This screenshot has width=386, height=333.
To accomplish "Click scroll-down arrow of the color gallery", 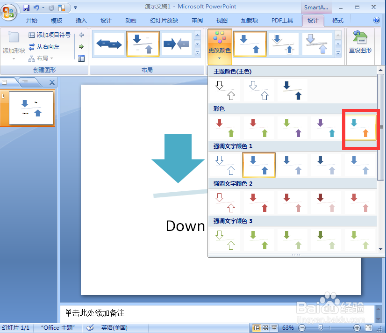I will [380, 249].
